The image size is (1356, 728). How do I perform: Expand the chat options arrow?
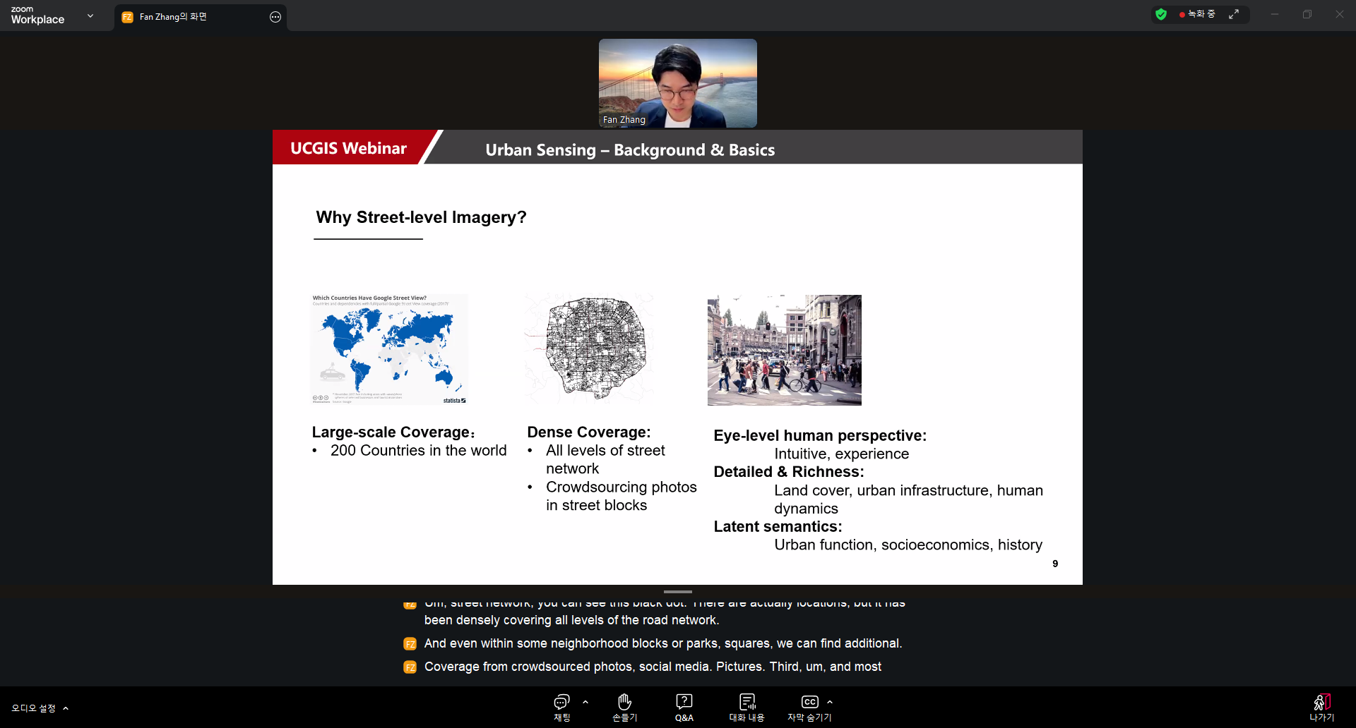[585, 702]
